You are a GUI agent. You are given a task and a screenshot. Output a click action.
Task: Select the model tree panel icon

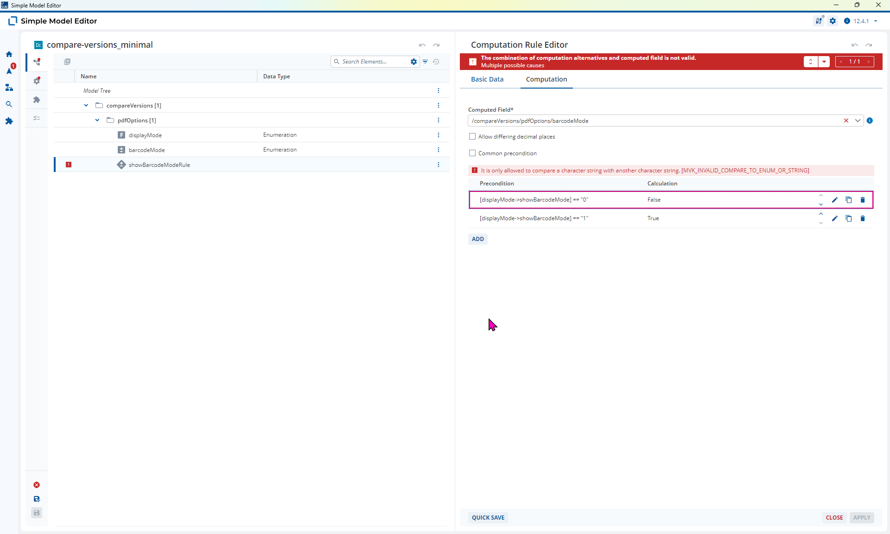pos(37,62)
